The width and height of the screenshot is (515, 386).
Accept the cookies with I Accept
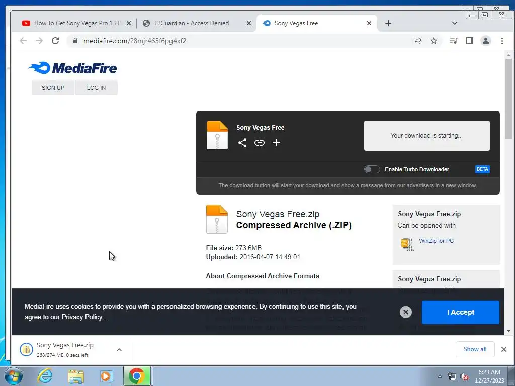461,312
